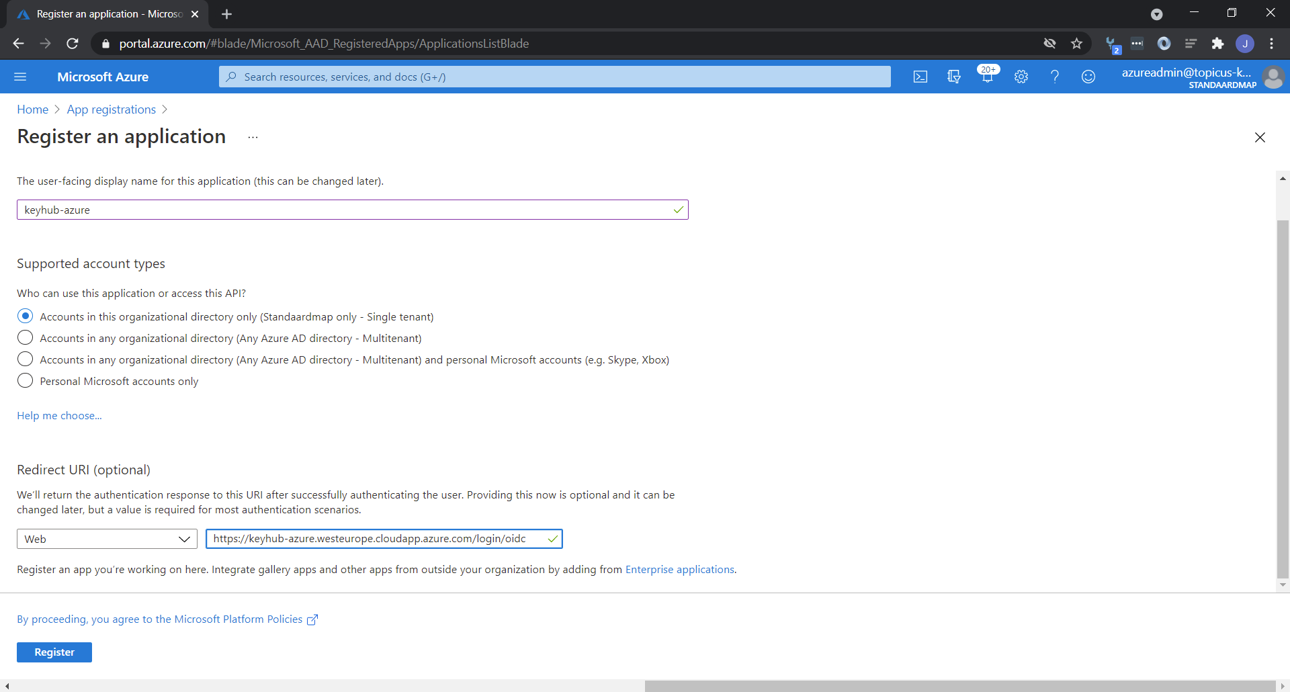Open the directories and subscriptions filter
The width and height of the screenshot is (1290, 692).
pos(953,77)
